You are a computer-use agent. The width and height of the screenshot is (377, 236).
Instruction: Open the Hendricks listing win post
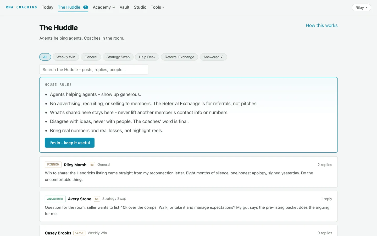click(188, 172)
